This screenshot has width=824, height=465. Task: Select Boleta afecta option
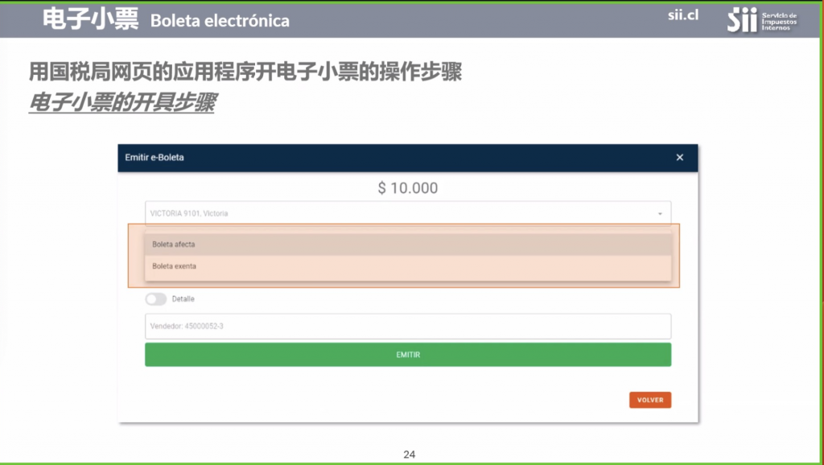point(408,245)
